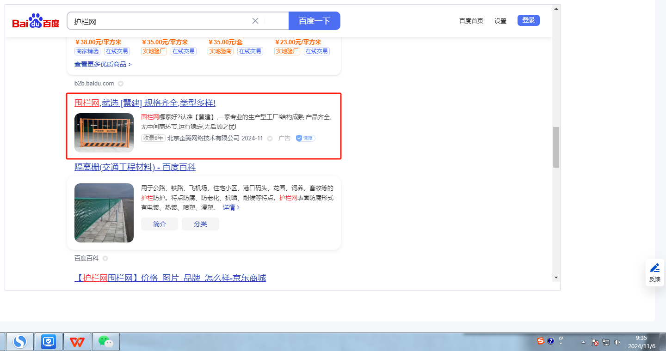This screenshot has height=351, width=666.
Task: Click the Sogou input method tray icon
Action: (x=541, y=341)
